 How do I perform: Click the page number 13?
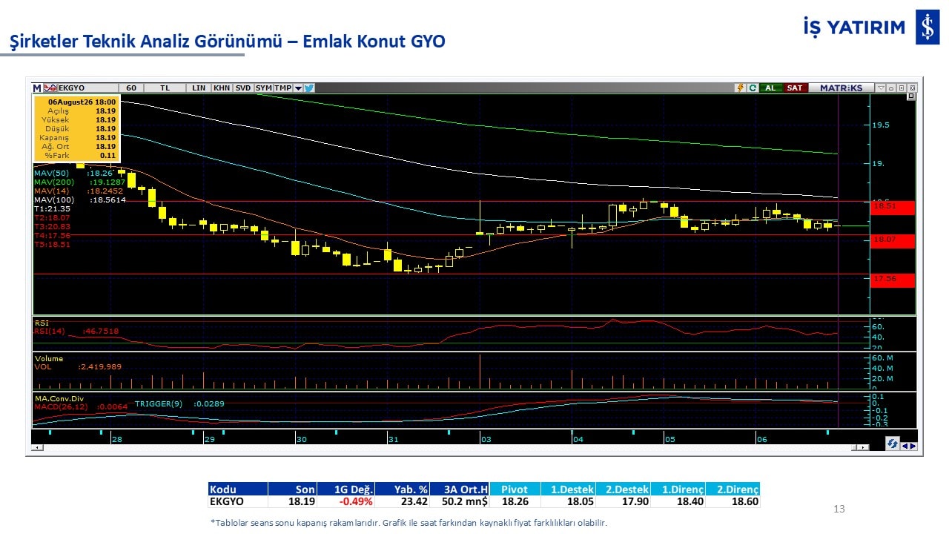[839, 509]
